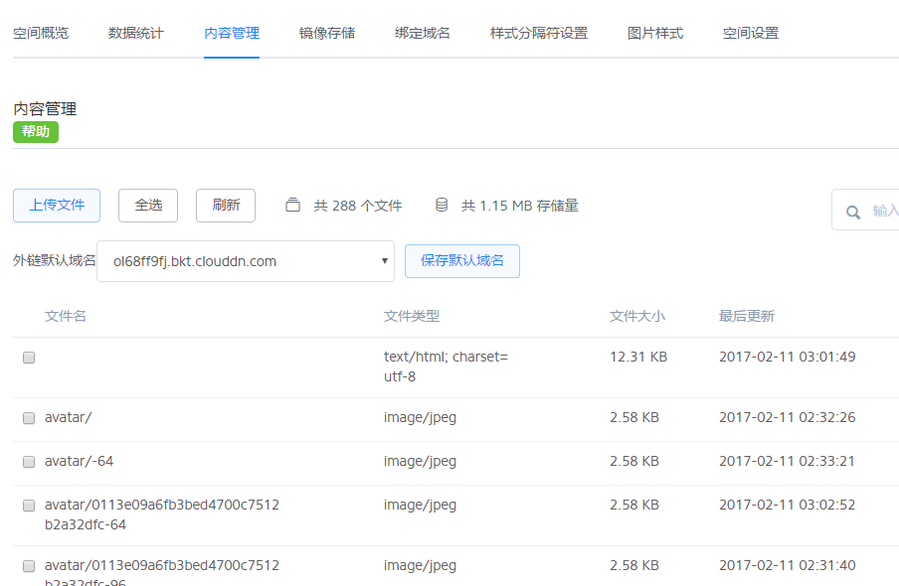Check the avatar/-64 file checkbox
899x586 pixels.
(29, 462)
